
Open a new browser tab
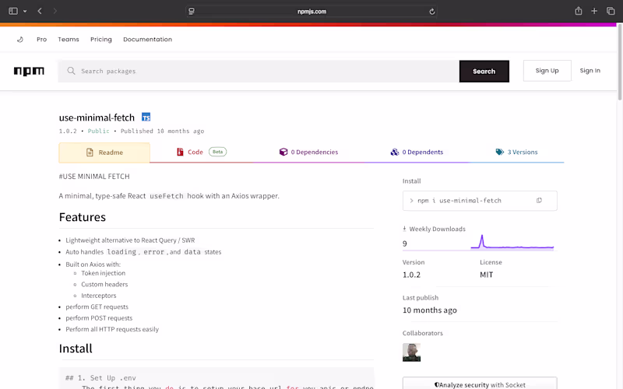click(594, 11)
